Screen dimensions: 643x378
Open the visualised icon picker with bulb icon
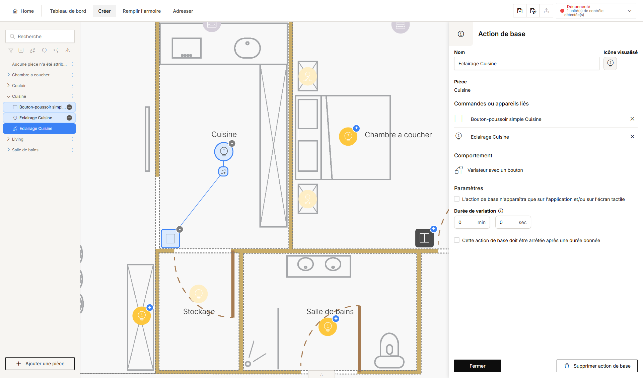[610, 63]
